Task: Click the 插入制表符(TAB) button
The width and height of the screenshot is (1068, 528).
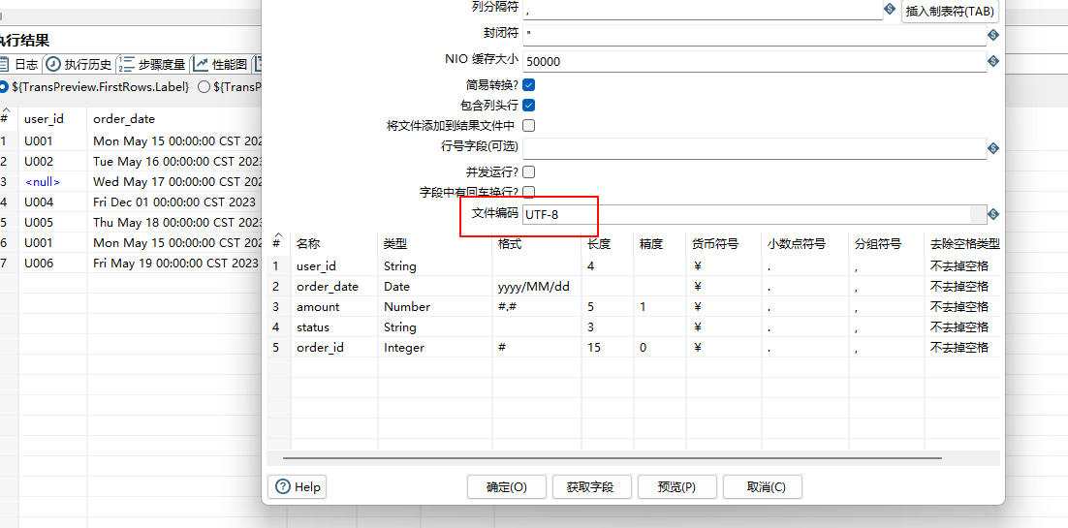Action: pos(950,12)
